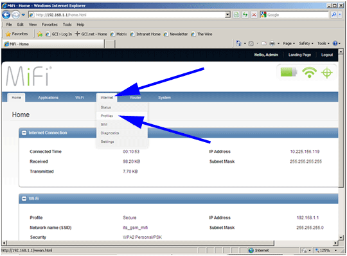
Task: Click the browser Back arrow button
Action: pyautogui.click(x=6, y=15)
